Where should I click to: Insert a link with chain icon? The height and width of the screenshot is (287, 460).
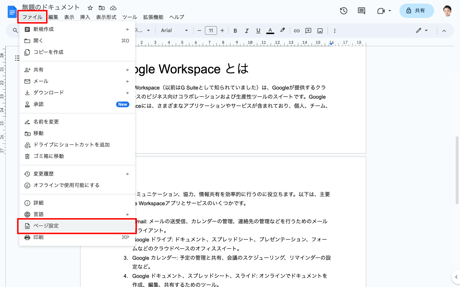click(x=297, y=30)
